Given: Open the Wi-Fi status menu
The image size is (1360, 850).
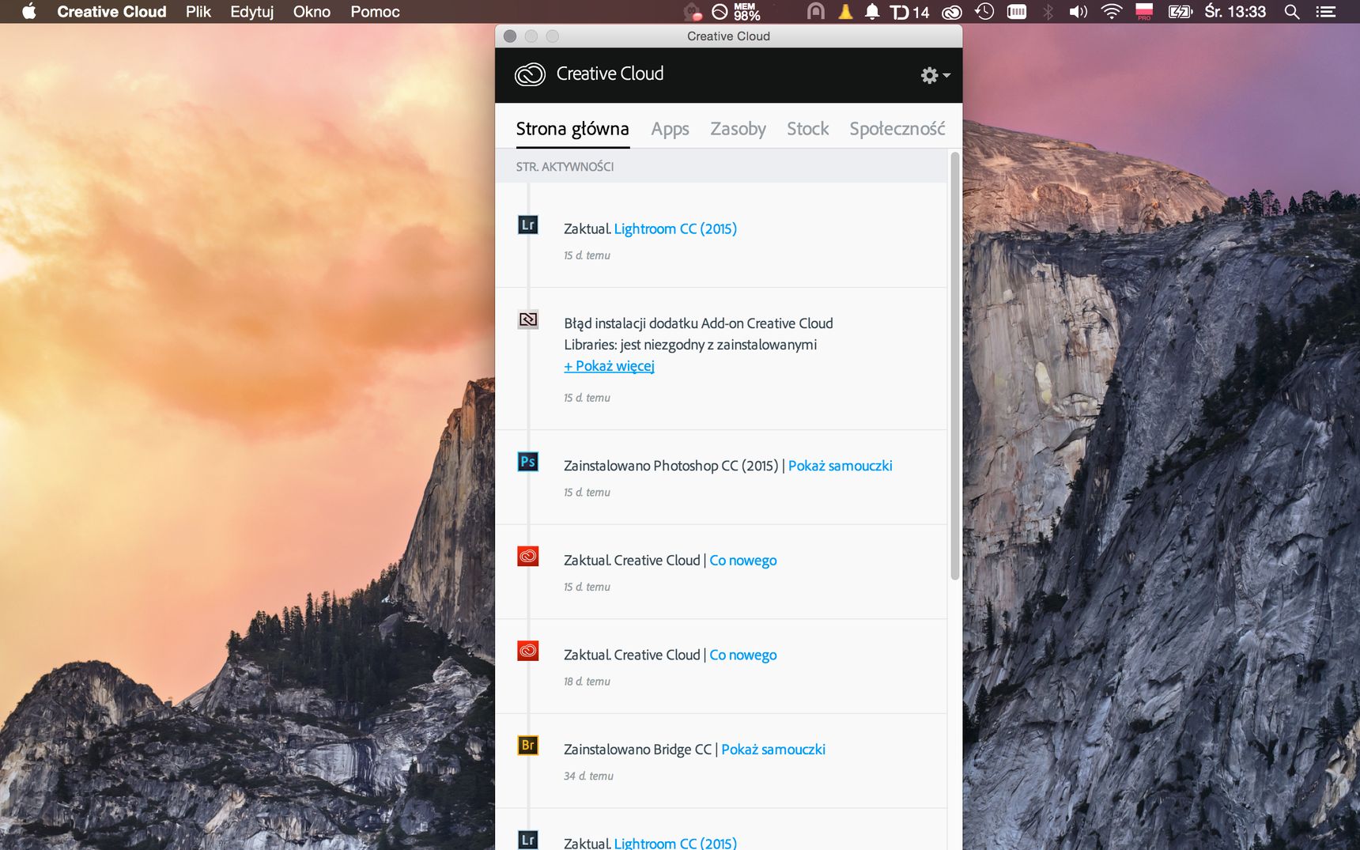Looking at the screenshot, I should 1111,12.
